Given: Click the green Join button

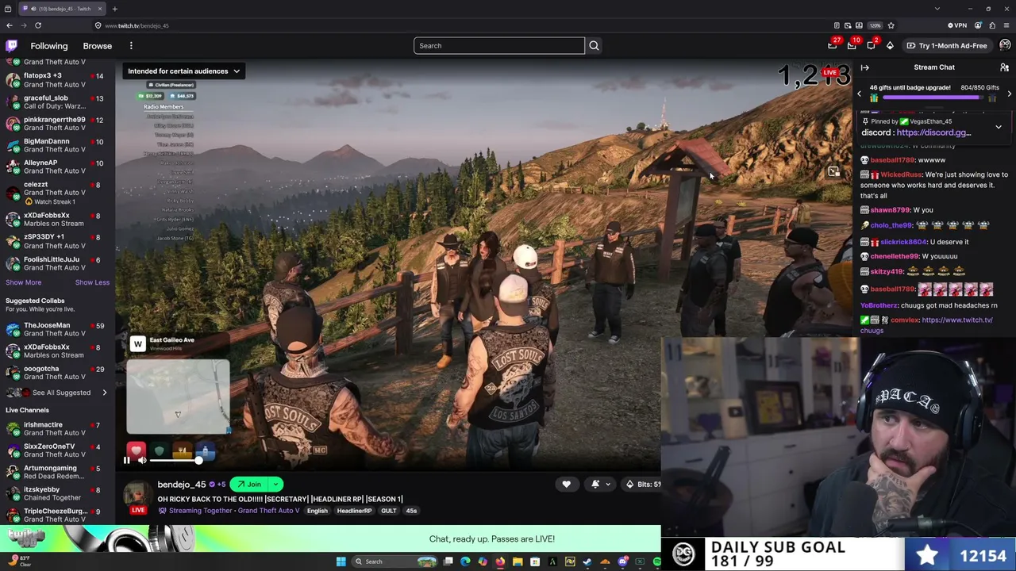Looking at the screenshot, I should [249, 485].
